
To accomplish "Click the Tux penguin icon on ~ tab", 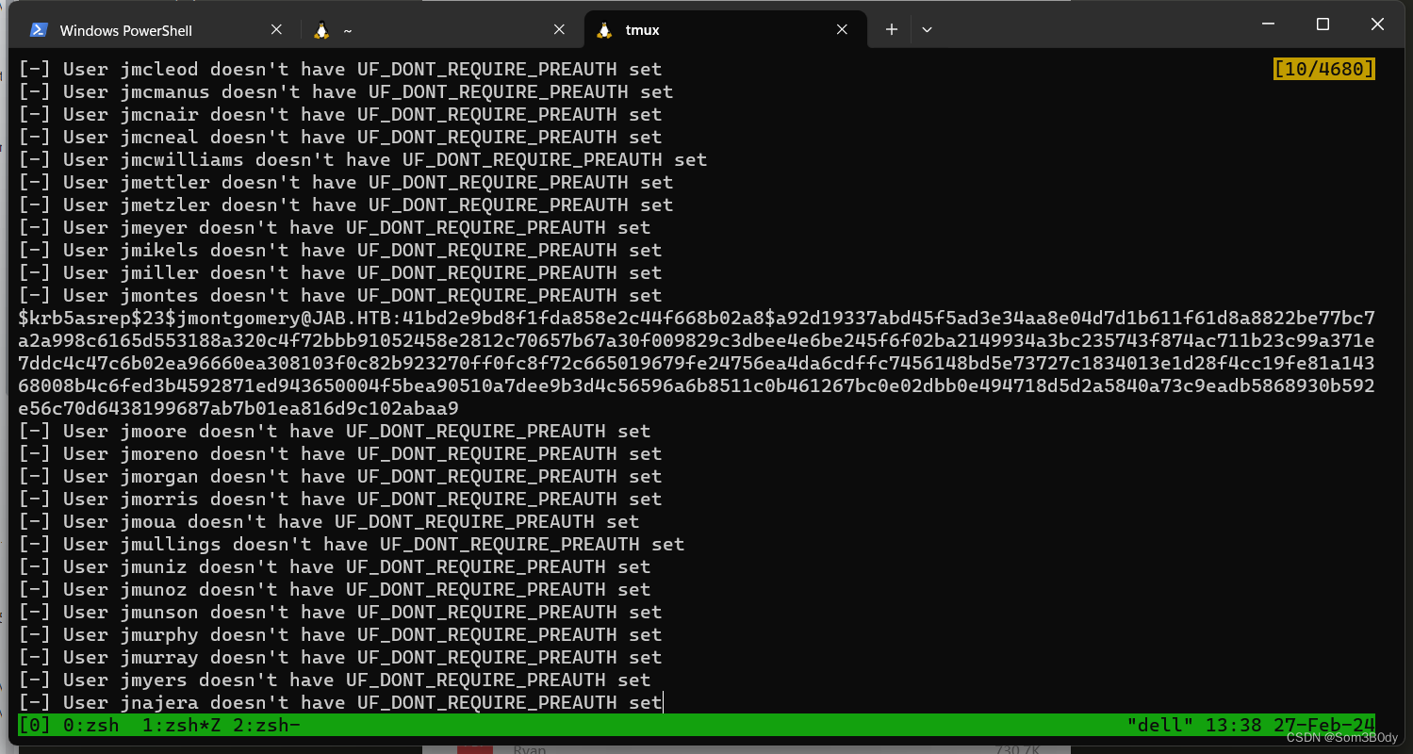I will click(x=321, y=30).
